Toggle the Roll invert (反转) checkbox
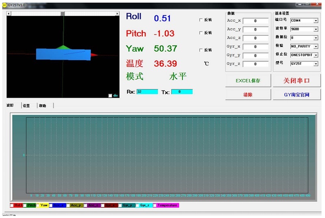 (201, 20)
